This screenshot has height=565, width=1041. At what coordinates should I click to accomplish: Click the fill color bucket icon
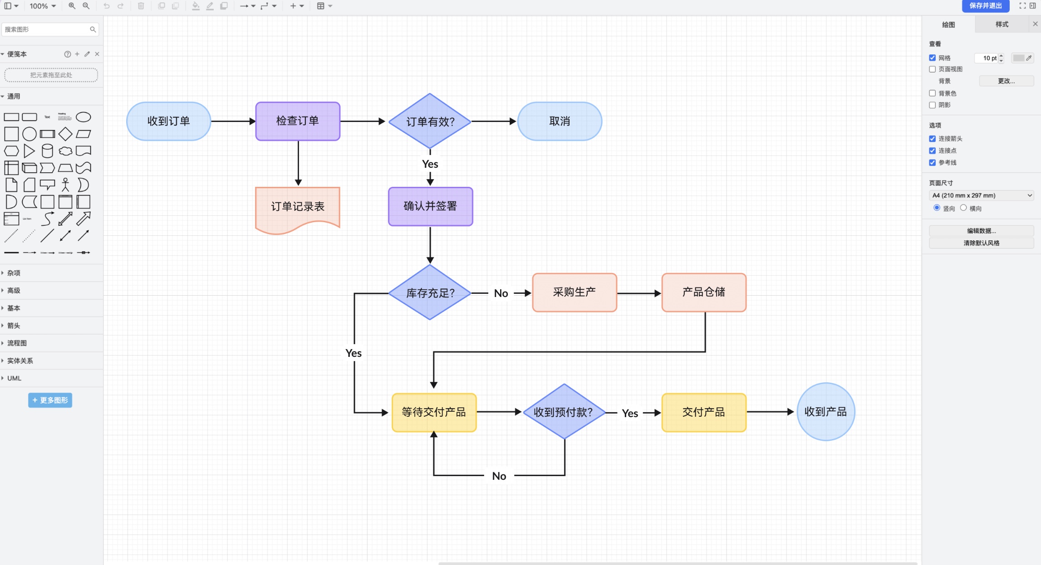(x=196, y=6)
